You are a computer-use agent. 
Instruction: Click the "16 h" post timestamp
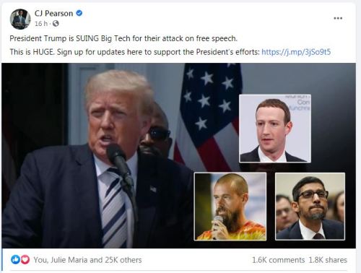coord(41,24)
